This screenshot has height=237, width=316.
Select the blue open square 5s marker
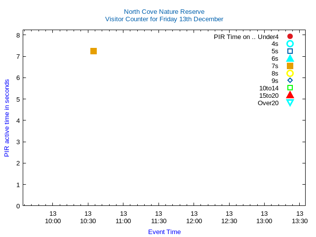point(290,51)
